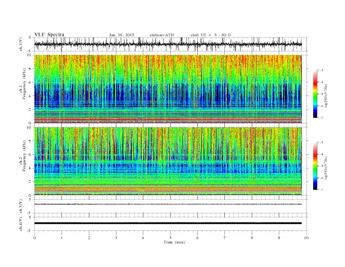Click time axis tick label "3"
Screen dimensions: 345x267
[x=116, y=238]
